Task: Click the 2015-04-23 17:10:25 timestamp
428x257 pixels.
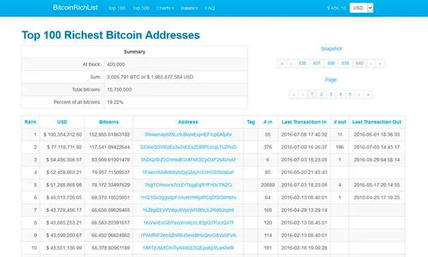Action: click(377, 197)
